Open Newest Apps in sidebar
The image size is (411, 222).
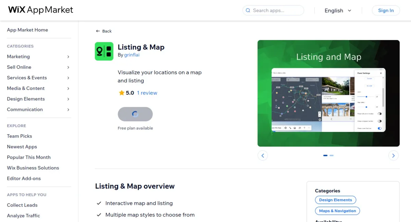tap(22, 147)
